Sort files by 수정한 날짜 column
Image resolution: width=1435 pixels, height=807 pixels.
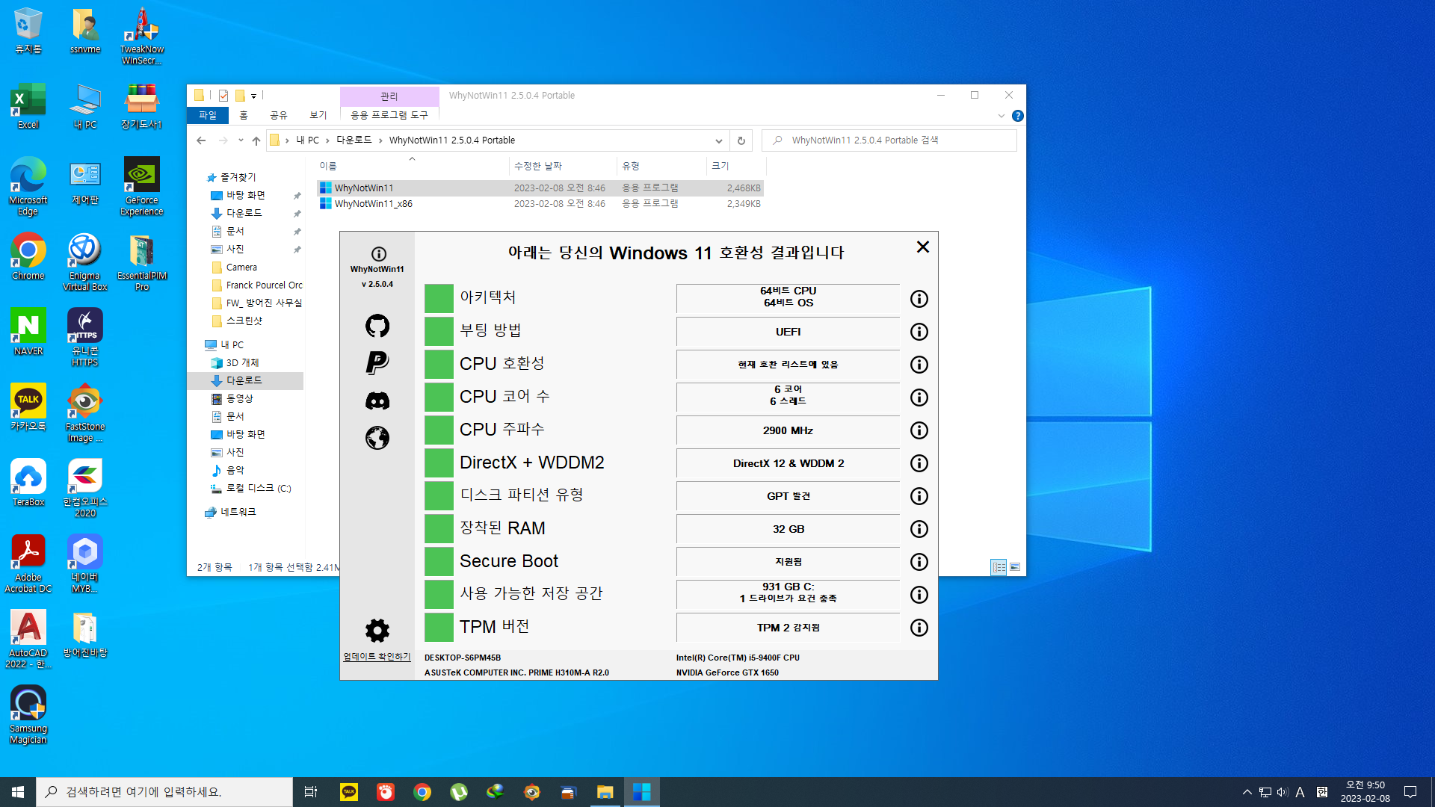tap(563, 166)
